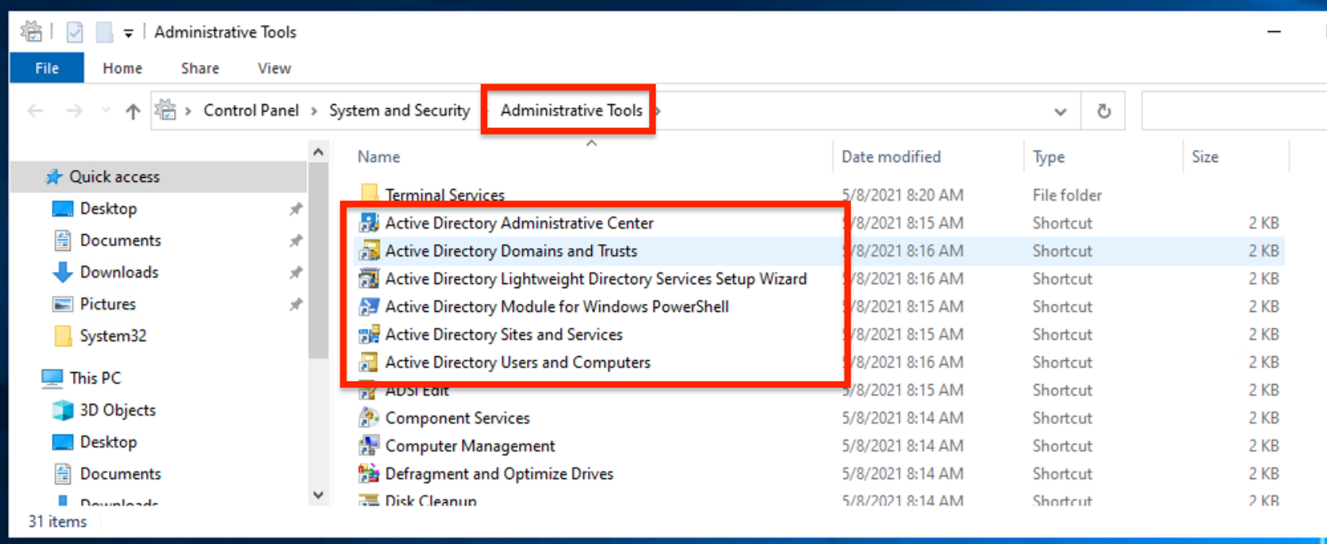Expand the address bar history dropdown

[1060, 111]
